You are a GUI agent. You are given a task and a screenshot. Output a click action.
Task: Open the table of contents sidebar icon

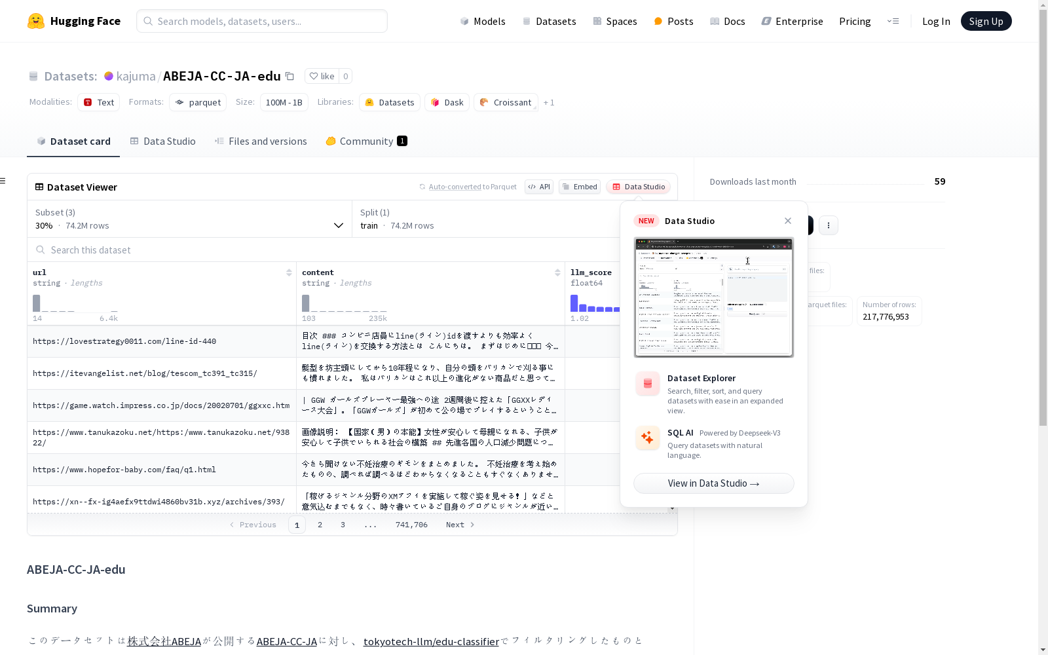click(3, 181)
